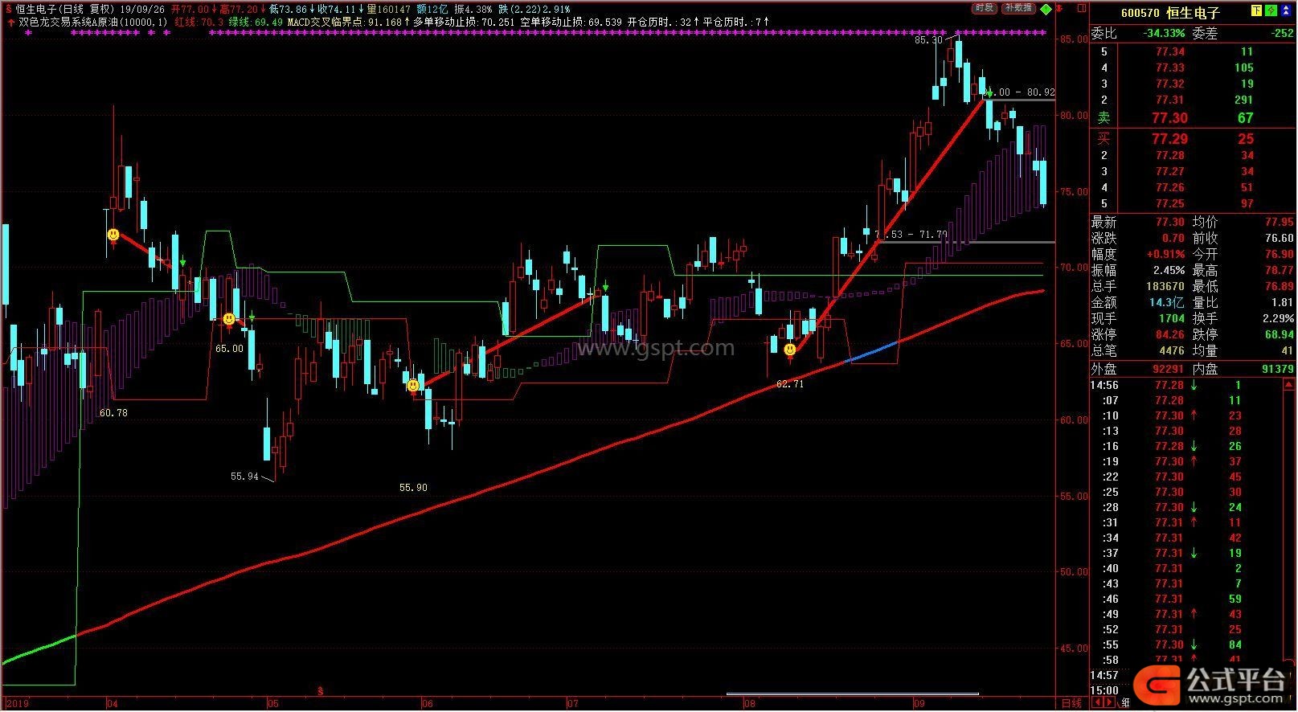
Task: Click the 60.78 price label on the chart
Action: (x=113, y=412)
